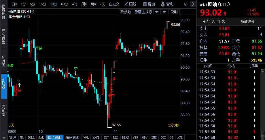This screenshot has height=140, width=265.
Task: Expand the double-chevron more options
Action: (186, 4)
